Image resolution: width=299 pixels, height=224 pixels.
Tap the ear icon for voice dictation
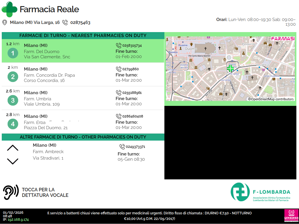[11, 192]
